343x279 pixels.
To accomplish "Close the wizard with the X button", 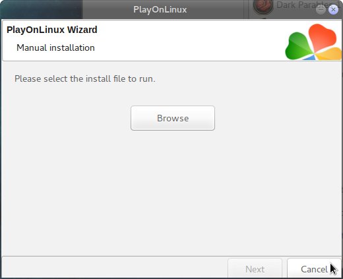I will [333, 10].
